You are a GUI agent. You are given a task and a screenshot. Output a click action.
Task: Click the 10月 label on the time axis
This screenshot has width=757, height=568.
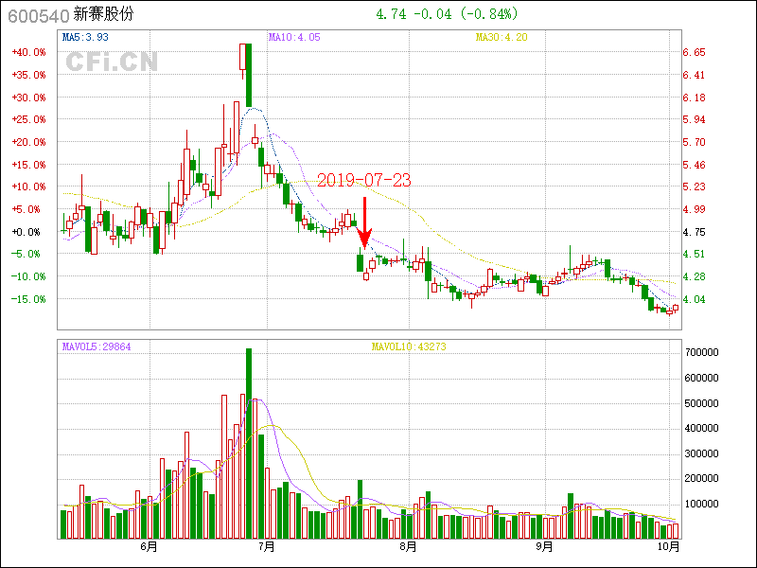coord(667,546)
